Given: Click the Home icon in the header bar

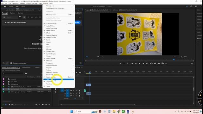Looking at the screenshot, I should point(5,6).
